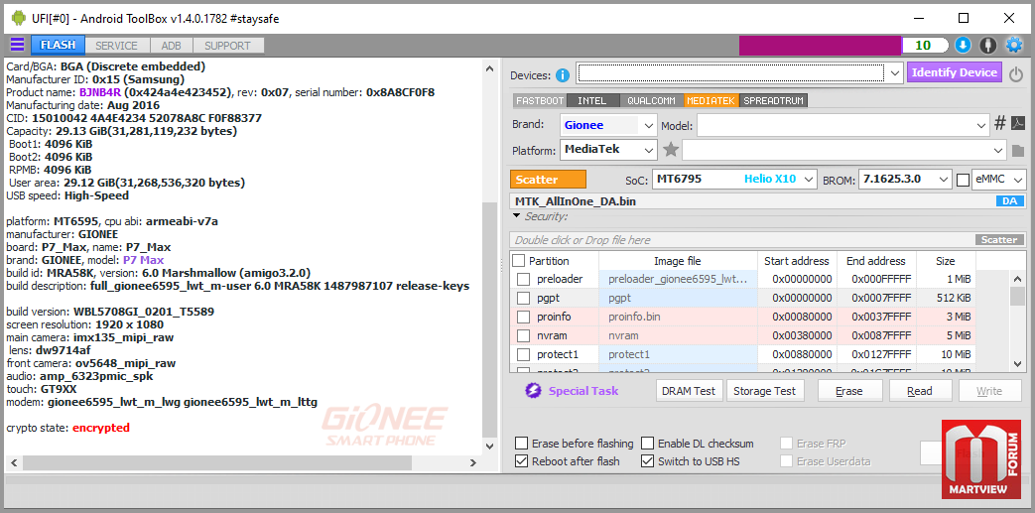Open the Special Task link
1035x513 pixels.
pos(582,391)
